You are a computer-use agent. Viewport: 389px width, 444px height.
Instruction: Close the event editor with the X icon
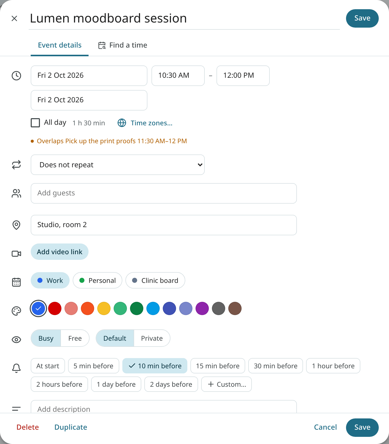14,18
